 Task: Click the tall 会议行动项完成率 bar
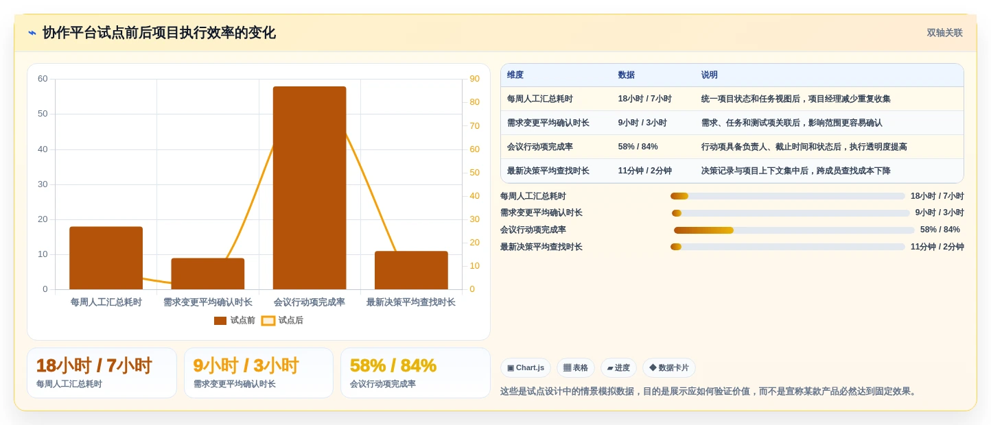310,188
